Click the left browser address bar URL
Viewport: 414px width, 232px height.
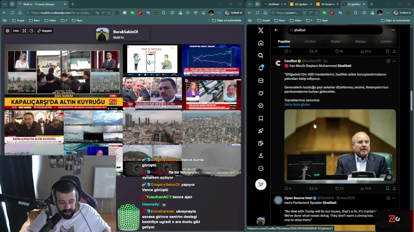point(60,13)
